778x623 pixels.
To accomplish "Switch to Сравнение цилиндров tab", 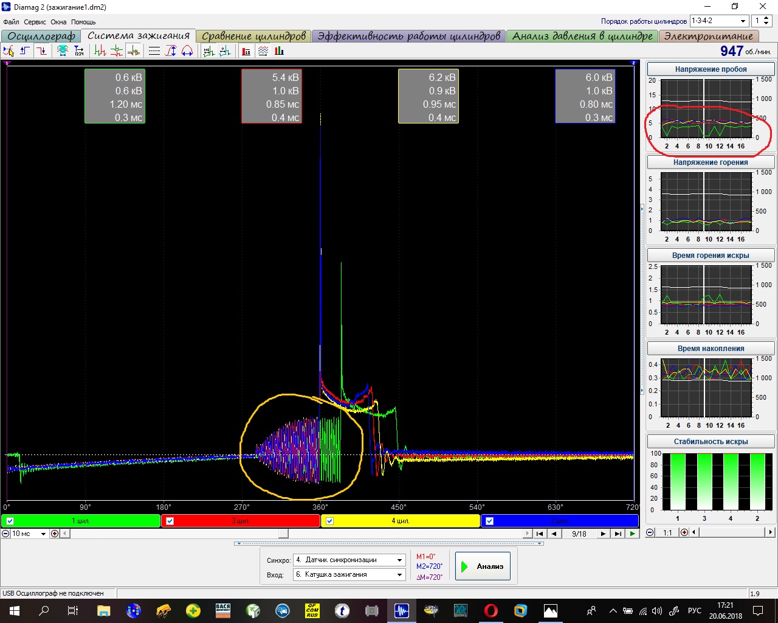I will click(253, 37).
